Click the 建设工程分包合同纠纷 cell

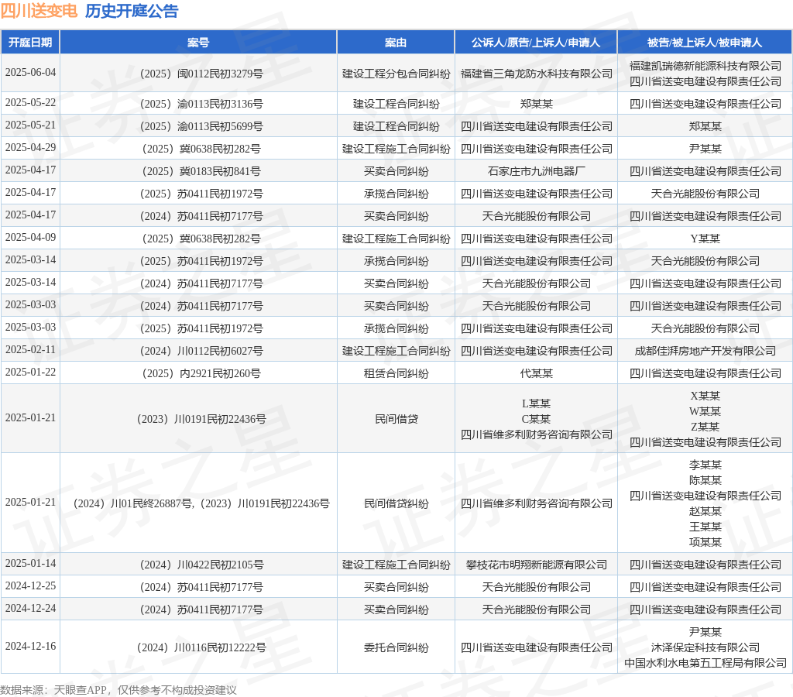[x=396, y=74]
